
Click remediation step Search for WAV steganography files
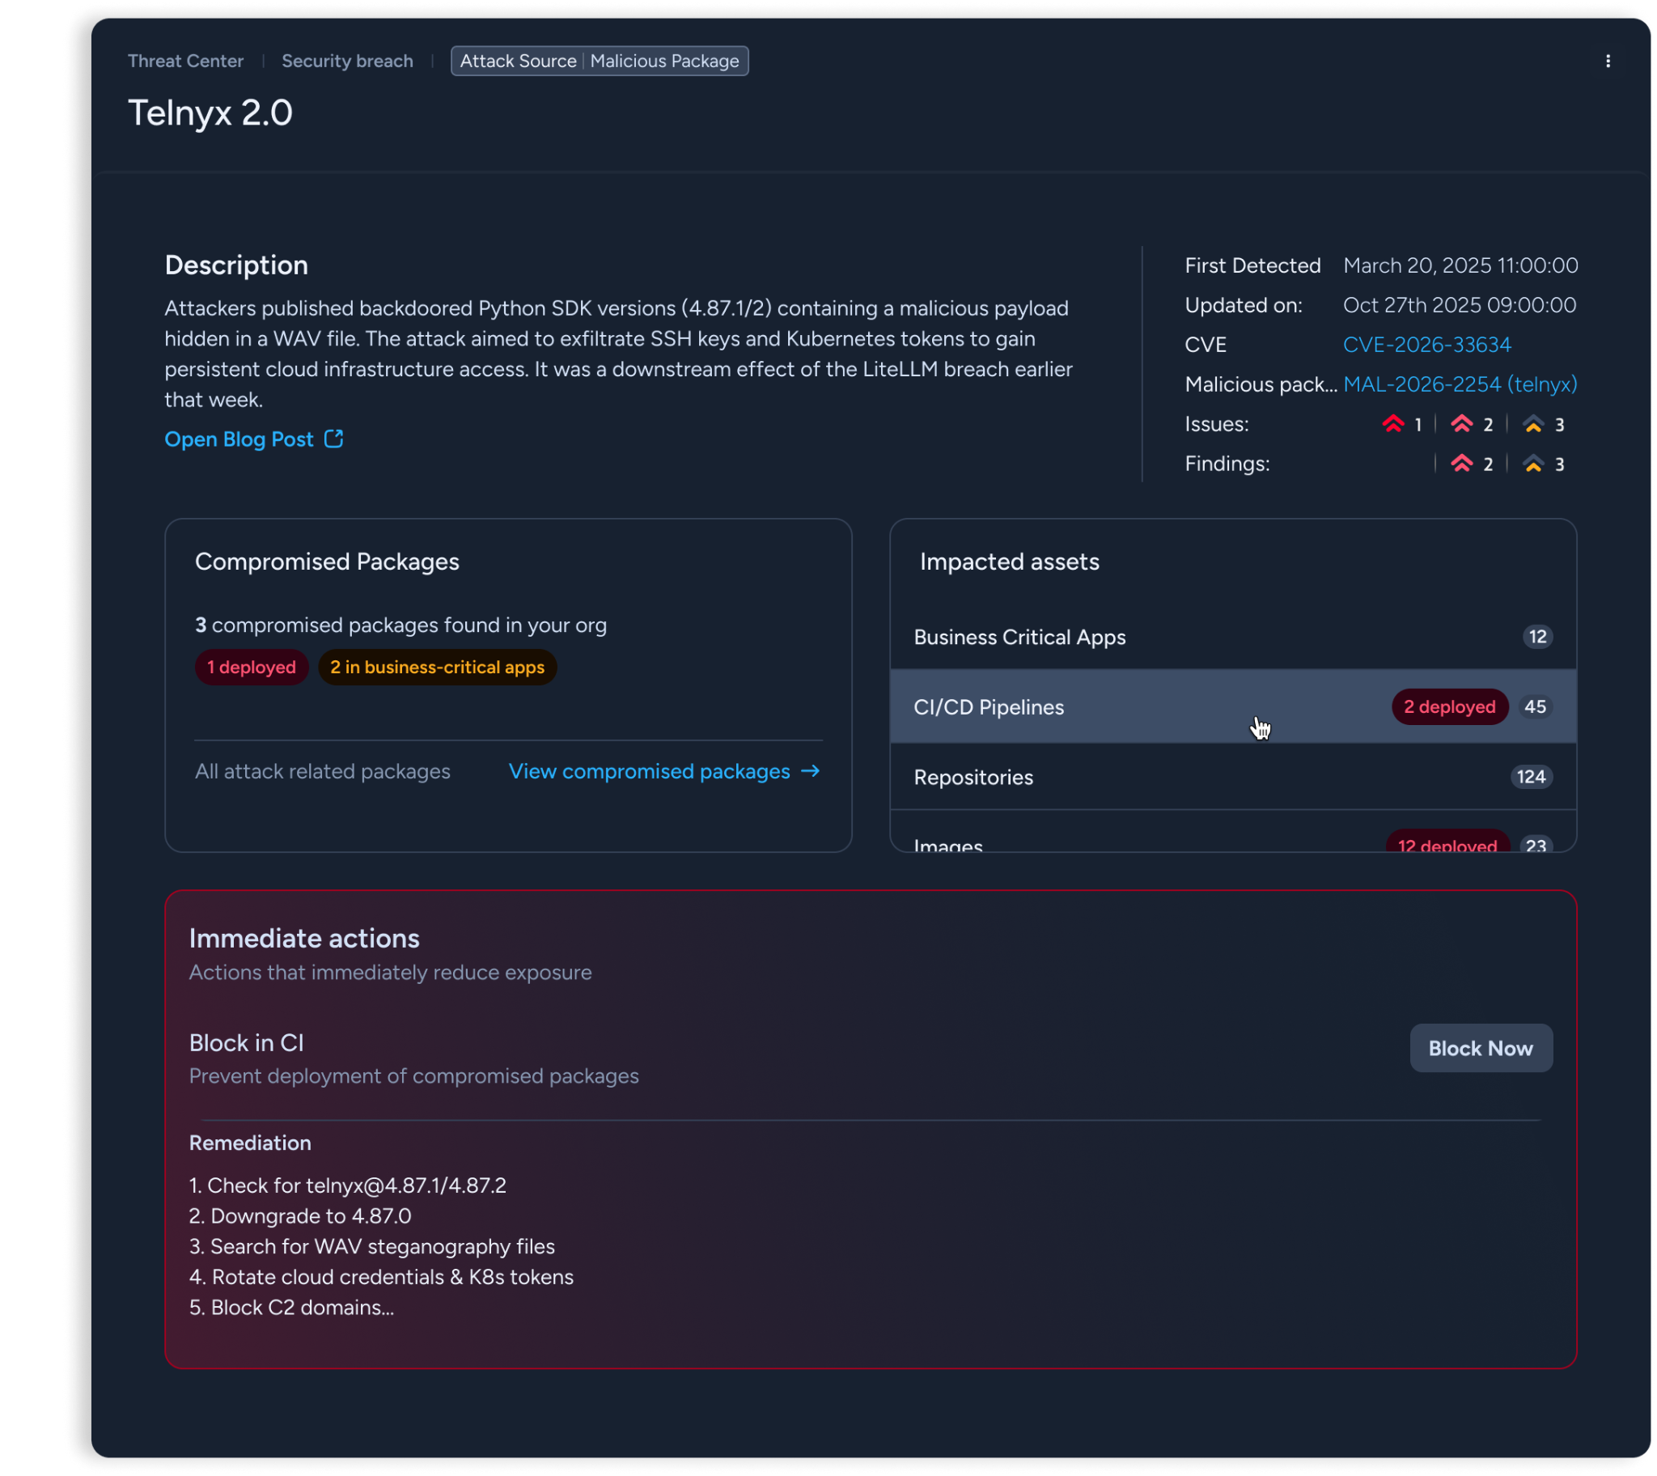[x=372, y=1245]
